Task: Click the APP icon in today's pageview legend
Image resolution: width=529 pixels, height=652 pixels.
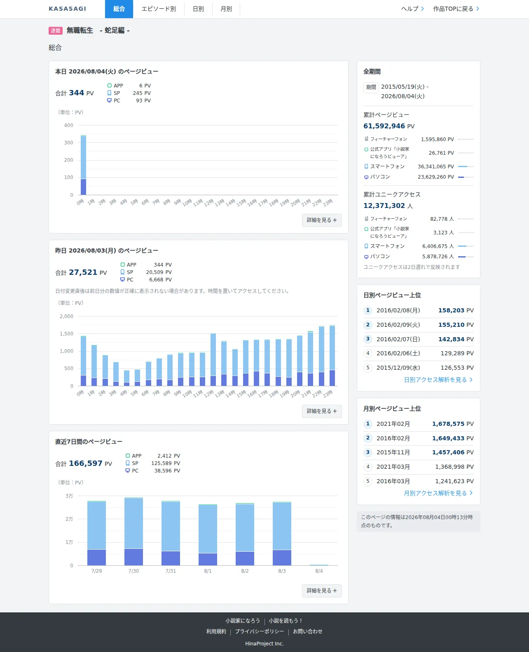Action: 109,86
